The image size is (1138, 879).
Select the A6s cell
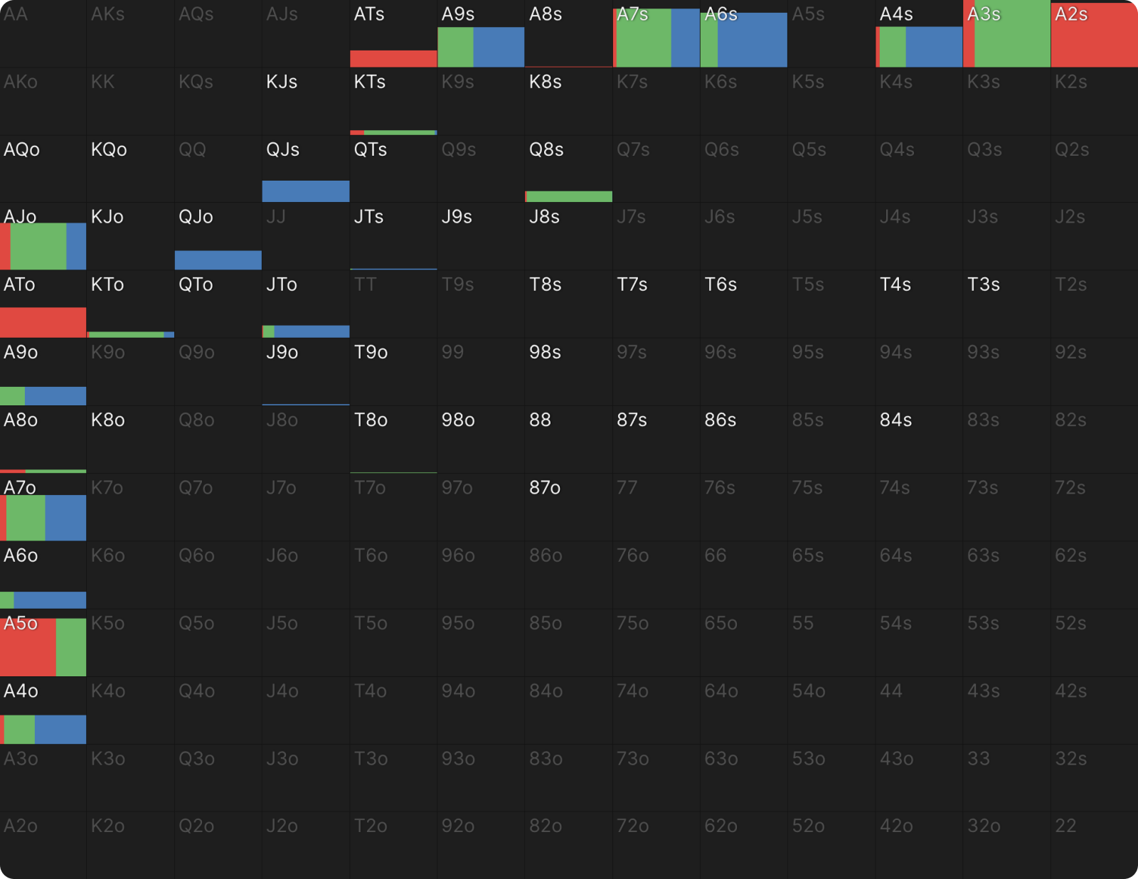point(744,33)
